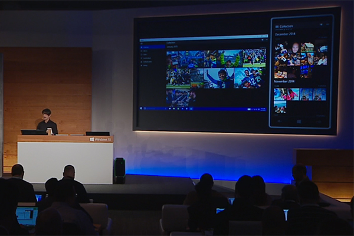Screen dimensions: 354x236
Task: Tap the more options dots in phone header
Action: (327, 24)
